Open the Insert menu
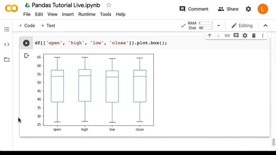The height and width of the screenshot is (155, 276). coord(68,14)
